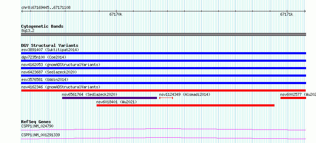316x143 pixels.
Task: Click the esv3576581 (Uddin2014) label
Action: (45, 79)
